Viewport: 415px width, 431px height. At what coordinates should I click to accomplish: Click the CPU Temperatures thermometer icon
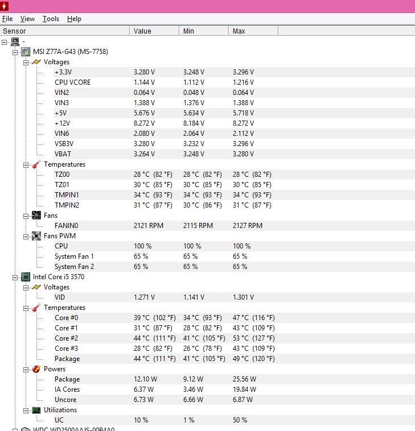(x=36, y=308)
